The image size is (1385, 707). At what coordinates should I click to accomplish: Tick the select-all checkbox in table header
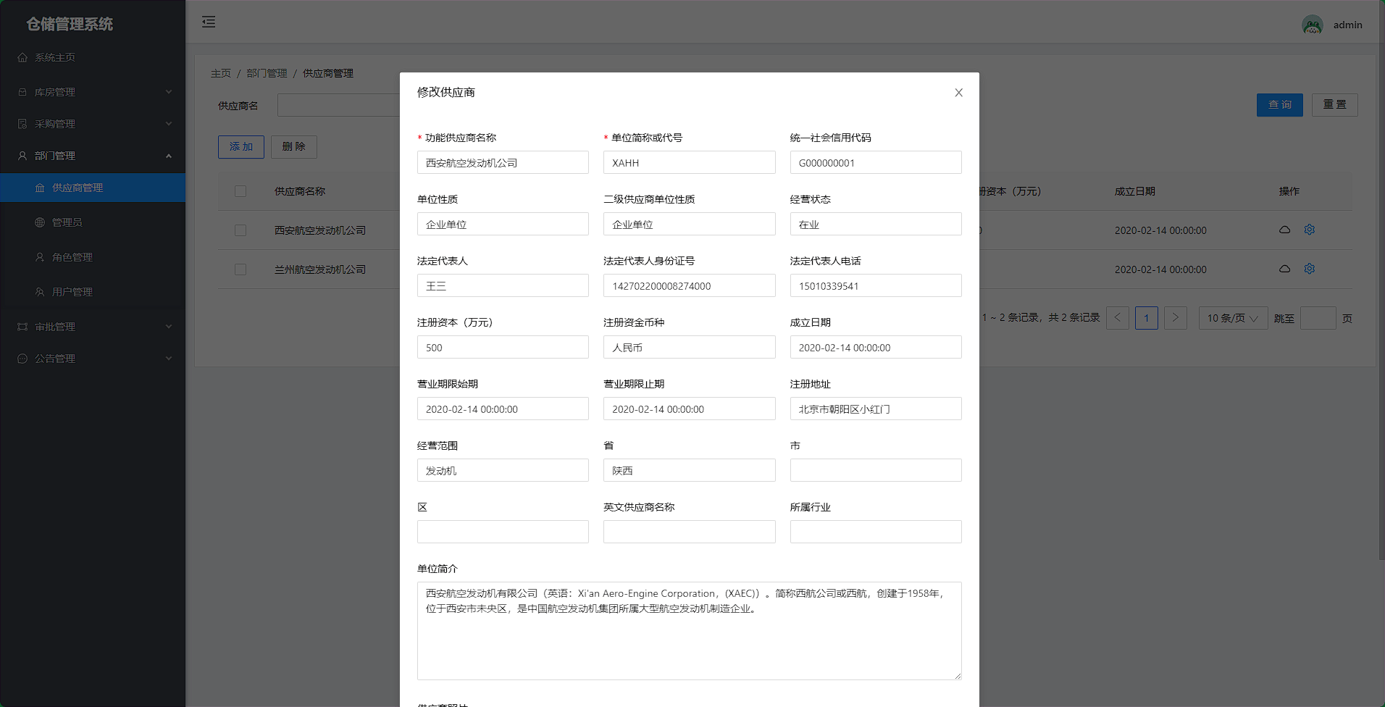point(240,191)
